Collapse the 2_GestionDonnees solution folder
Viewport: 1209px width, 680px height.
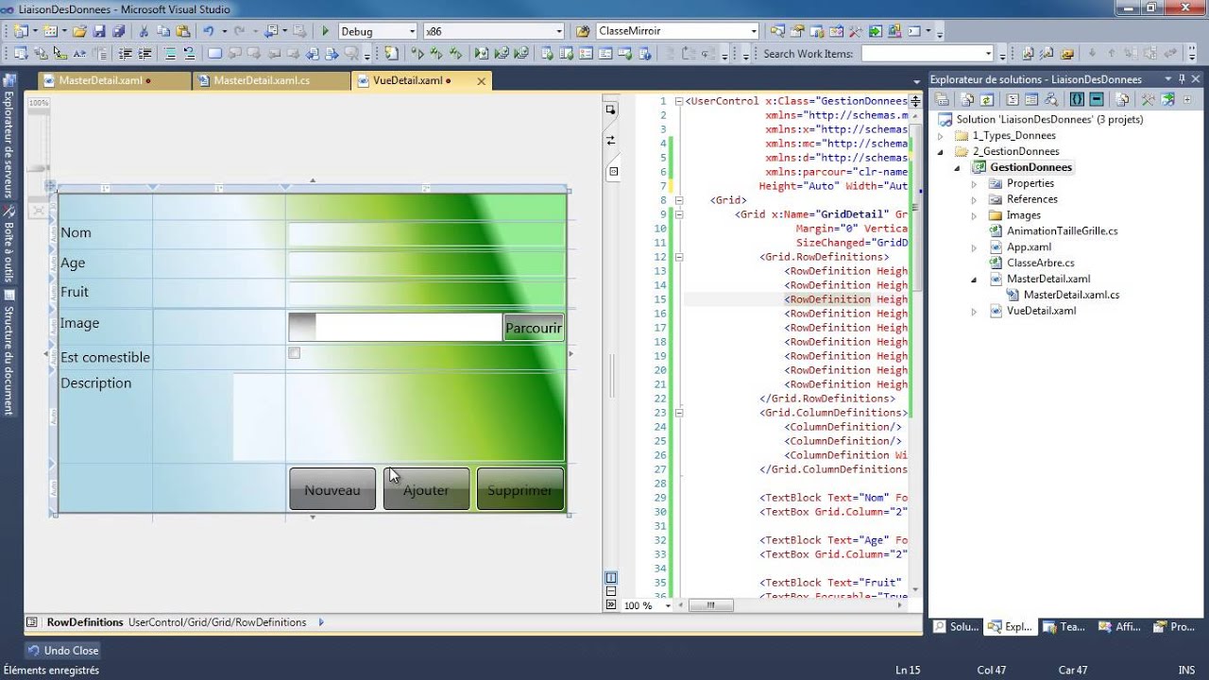940,151
